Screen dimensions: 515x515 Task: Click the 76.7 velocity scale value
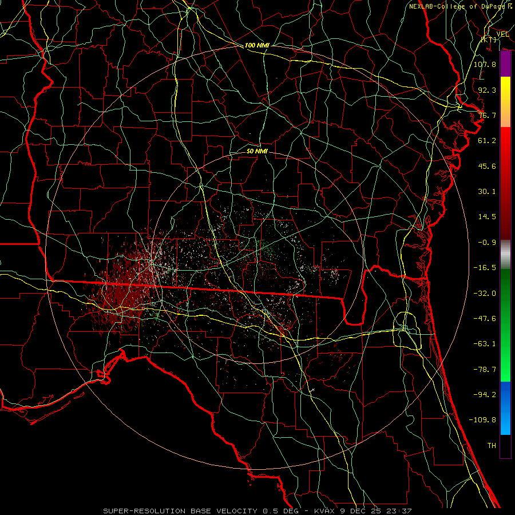coord(487,115)
